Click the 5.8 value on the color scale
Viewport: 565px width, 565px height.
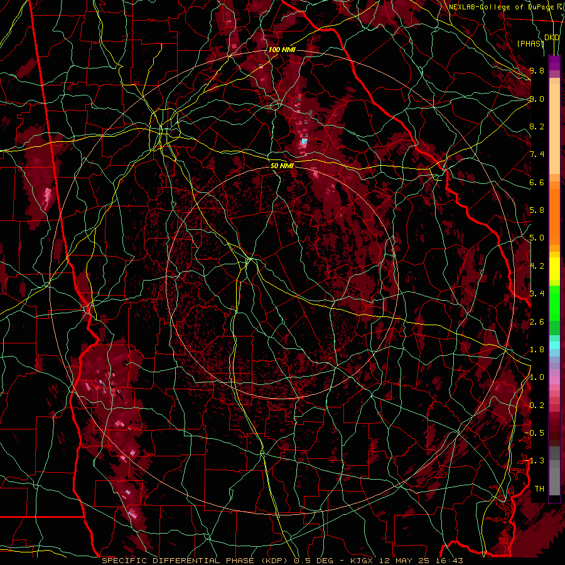tap(537, 210)
